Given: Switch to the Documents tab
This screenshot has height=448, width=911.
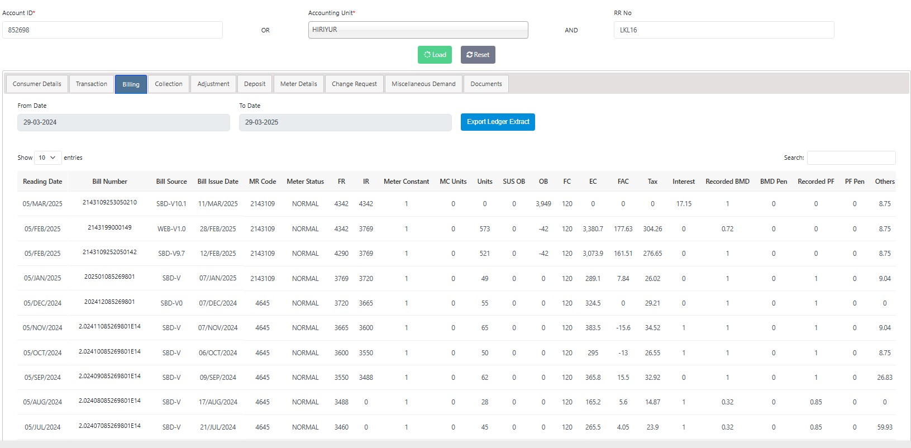Looking at the screenshot, I should (486, 84).
